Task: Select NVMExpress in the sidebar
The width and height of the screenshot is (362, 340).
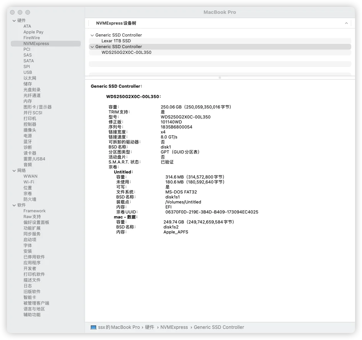Action: point(46,43)
